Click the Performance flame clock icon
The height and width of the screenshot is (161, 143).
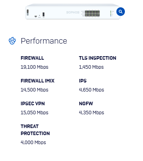point(12,41)
